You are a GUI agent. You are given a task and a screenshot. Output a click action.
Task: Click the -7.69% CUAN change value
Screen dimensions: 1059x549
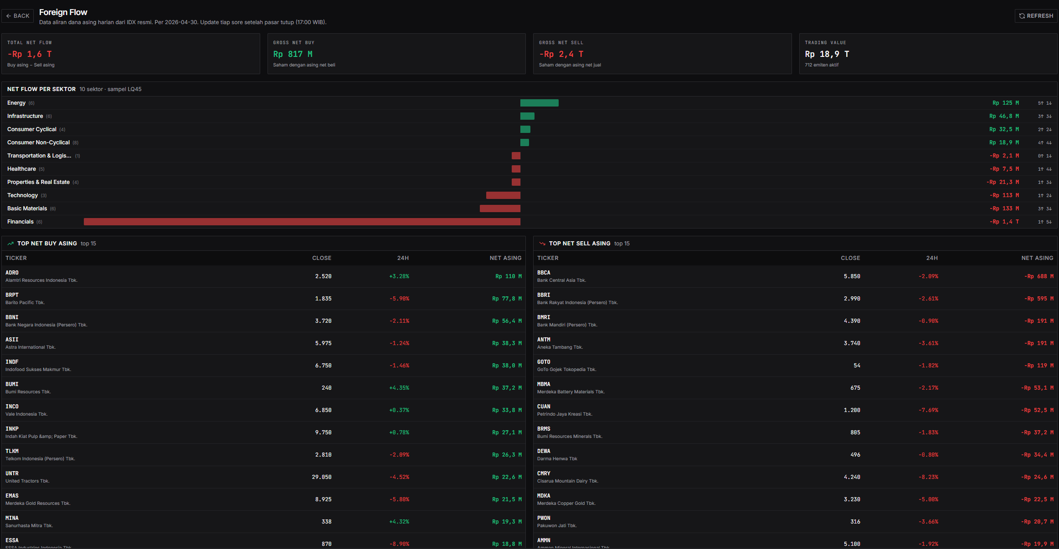click(x=928, y=410)
